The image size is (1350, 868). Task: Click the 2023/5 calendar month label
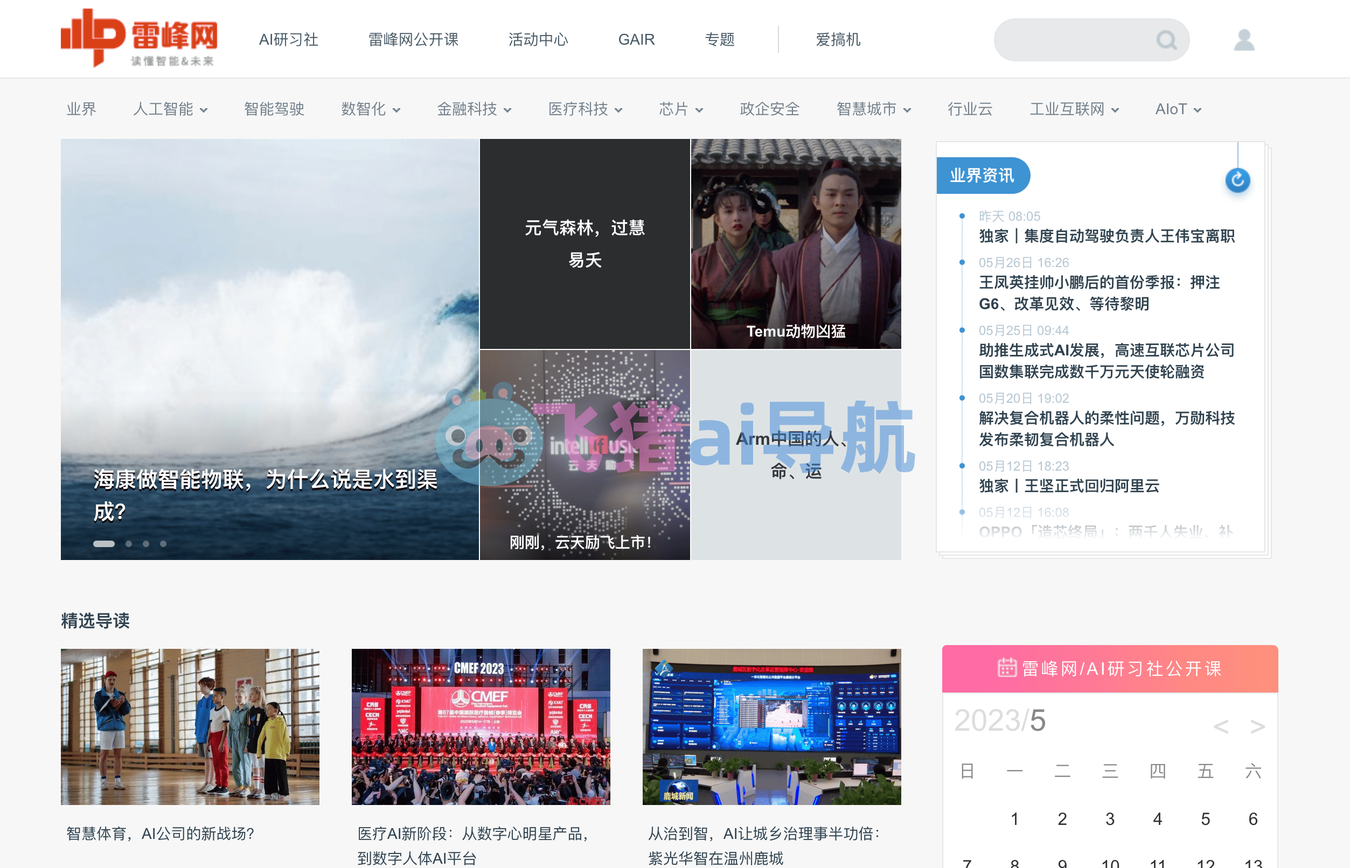pyautogui.click(x=1000, y=720)
